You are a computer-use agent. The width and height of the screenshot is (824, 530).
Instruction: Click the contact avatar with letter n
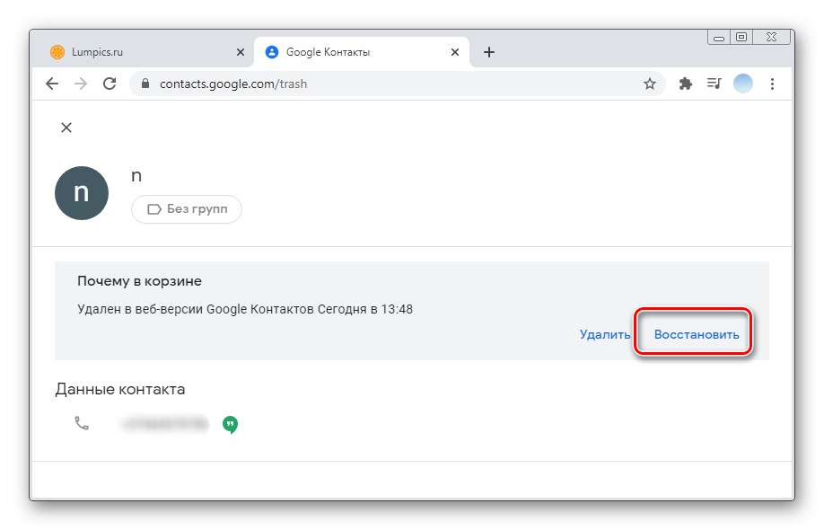tap(82, 193)
